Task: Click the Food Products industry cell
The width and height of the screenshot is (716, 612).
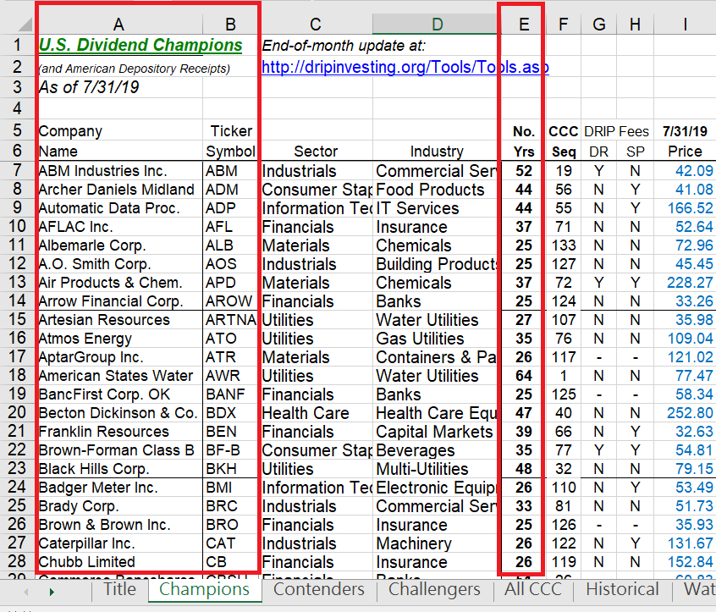Action: tap(437, 190)
